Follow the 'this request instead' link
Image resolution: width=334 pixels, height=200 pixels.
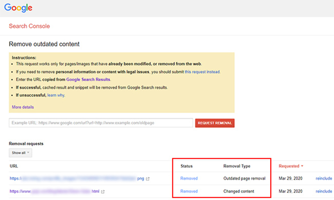point(202,72)
